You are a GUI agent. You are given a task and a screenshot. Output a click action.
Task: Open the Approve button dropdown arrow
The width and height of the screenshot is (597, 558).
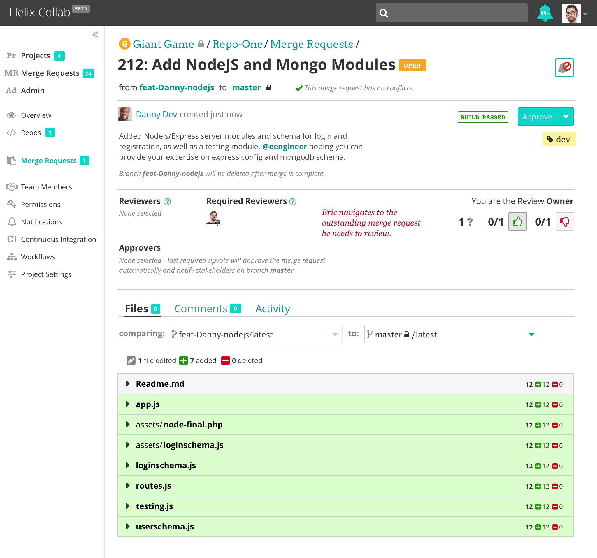pyautogui.click(x=566, y=117)
